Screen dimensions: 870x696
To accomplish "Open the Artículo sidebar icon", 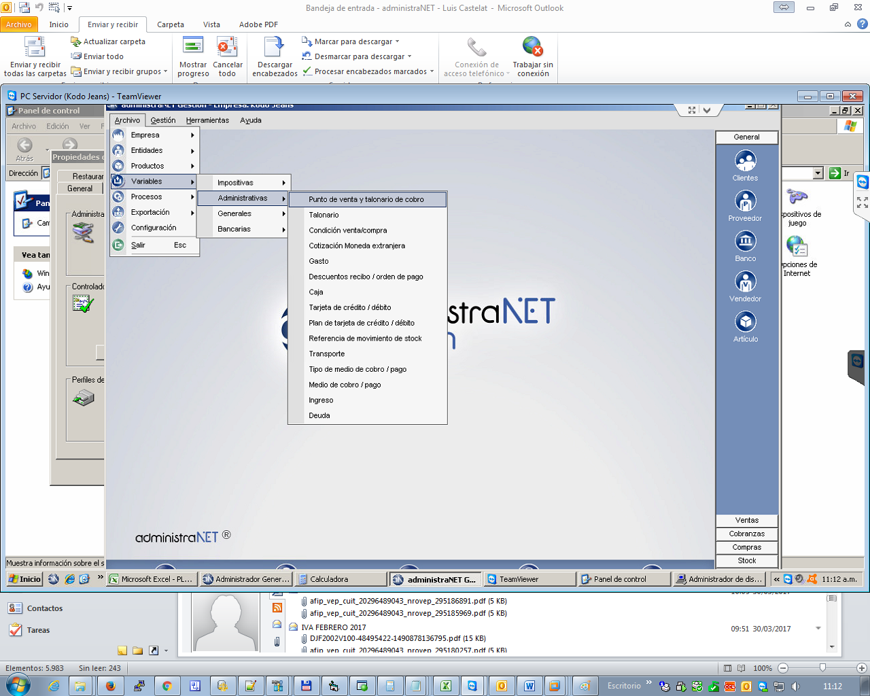I will pyautogui.click(x=745, y=322).
